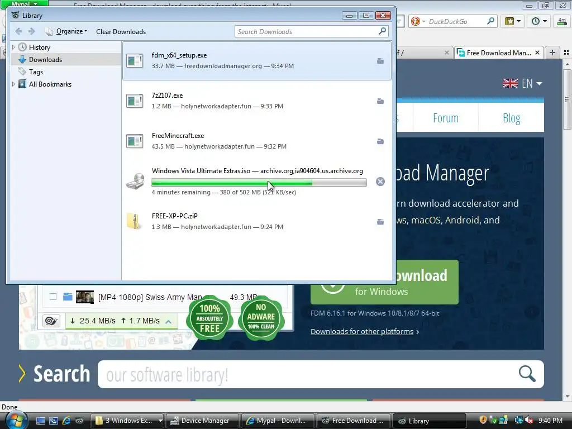Open the EN language dropdown
The height and width of the screenshot is (429, 572).
coord(522,84)
